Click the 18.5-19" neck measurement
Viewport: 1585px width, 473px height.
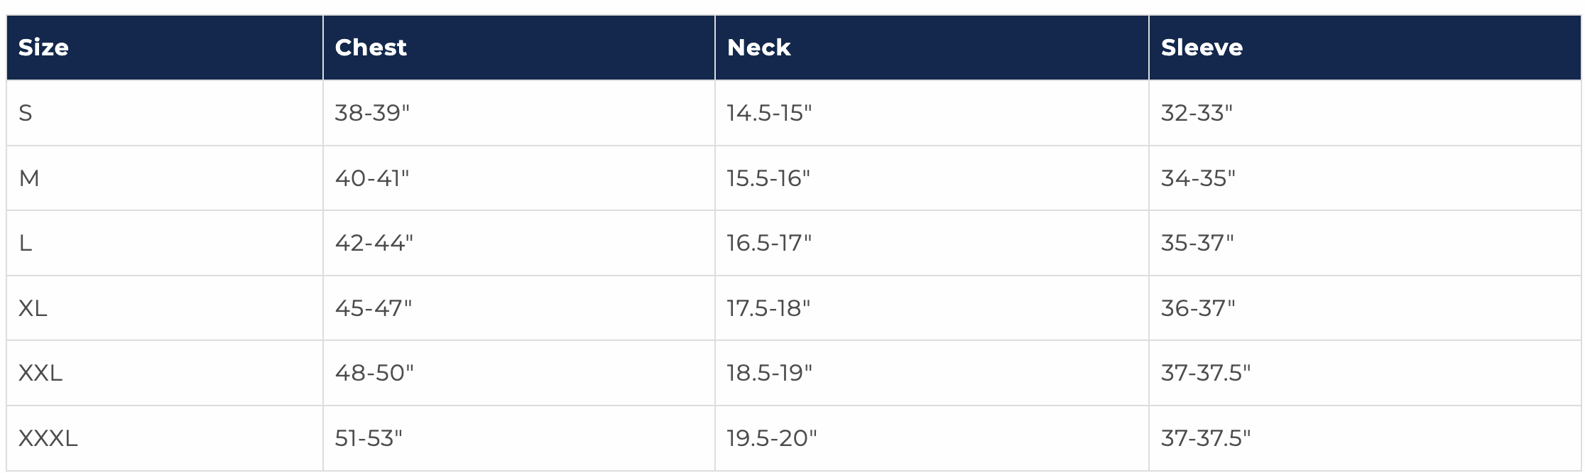(x=769, y=373)
